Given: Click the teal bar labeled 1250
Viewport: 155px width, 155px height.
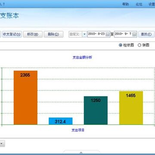Looking at the screenshot, I should [x=96, y=110].
